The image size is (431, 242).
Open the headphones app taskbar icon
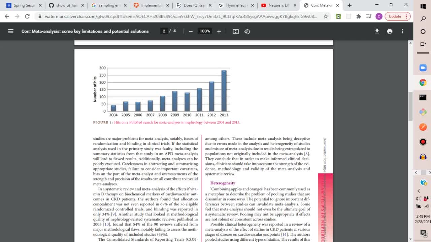point(423,157)
